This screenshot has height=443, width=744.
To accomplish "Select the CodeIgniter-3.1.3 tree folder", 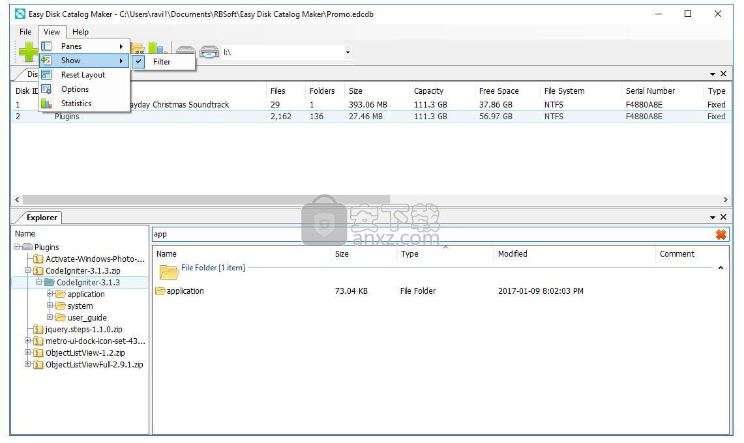I will click(88, 282).
